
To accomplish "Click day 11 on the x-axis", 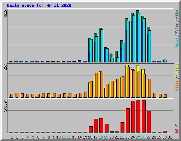I will click(64, 137).
